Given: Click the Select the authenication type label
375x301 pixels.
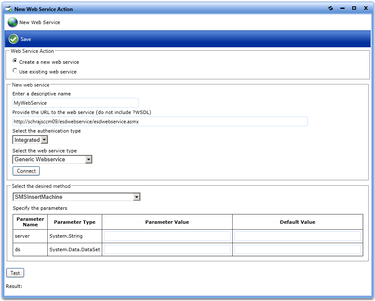Looking at the screenshot, I should [x=46, y=131].
